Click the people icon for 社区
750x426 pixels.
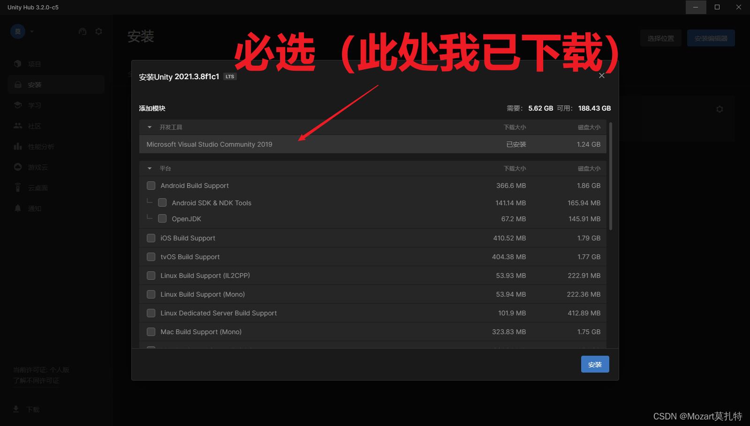pyautogui.click(x=18, y=126)
